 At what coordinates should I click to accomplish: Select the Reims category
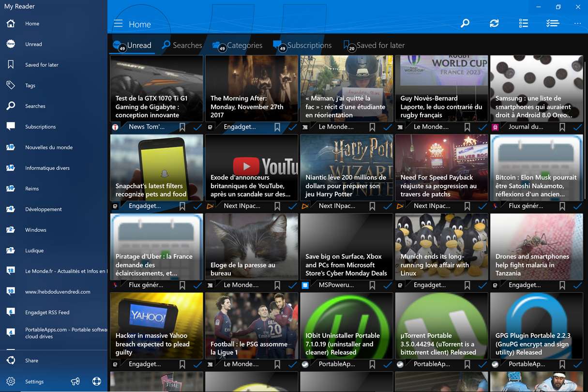pos(54,189)
